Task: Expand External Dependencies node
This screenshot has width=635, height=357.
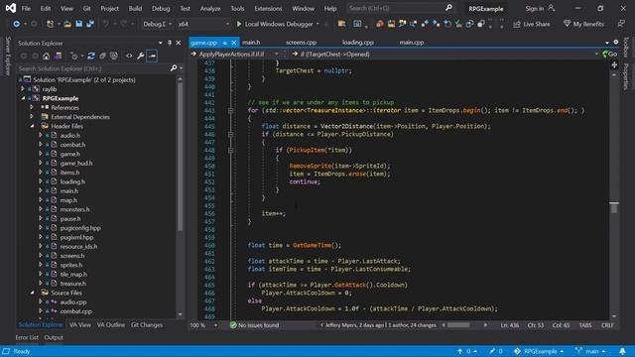Action: (32, 117)
